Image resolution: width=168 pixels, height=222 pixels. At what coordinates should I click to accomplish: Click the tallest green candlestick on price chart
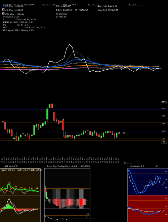click(x=47, y=114)
